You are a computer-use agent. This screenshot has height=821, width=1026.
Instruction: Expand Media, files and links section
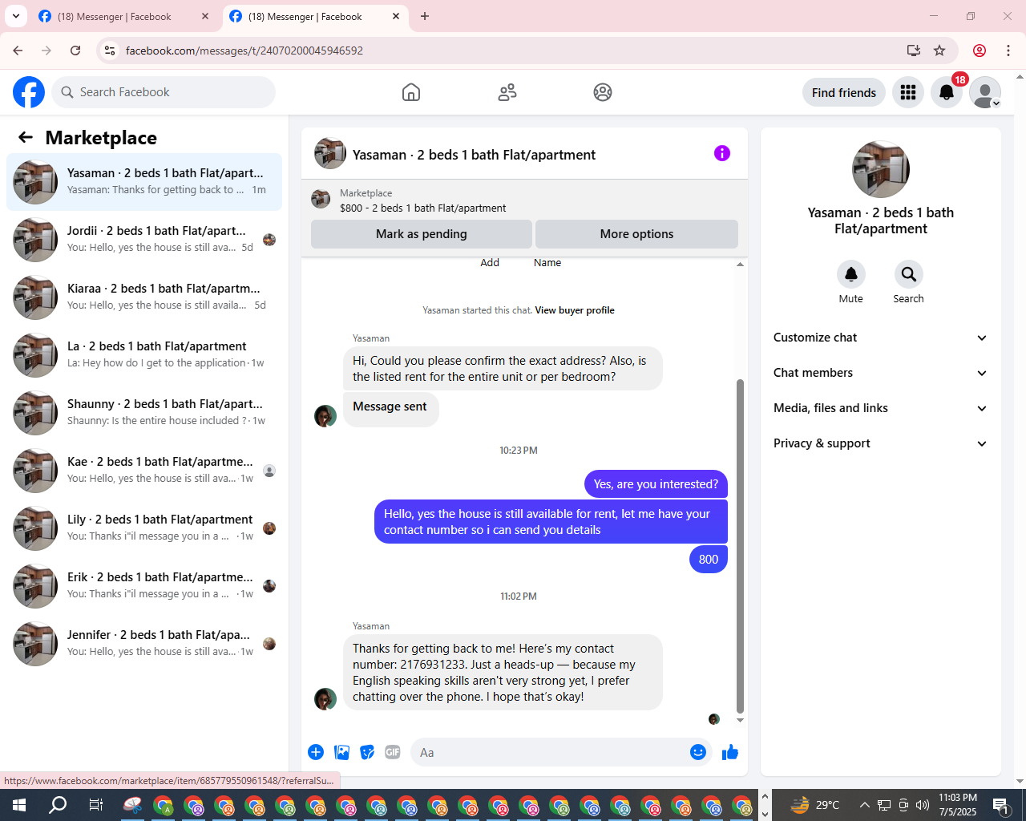click(x=881, y=408)
